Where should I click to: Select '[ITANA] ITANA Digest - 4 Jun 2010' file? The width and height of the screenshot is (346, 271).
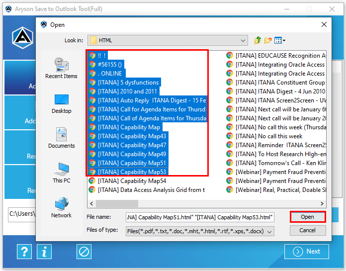click(x=276, y=91)
